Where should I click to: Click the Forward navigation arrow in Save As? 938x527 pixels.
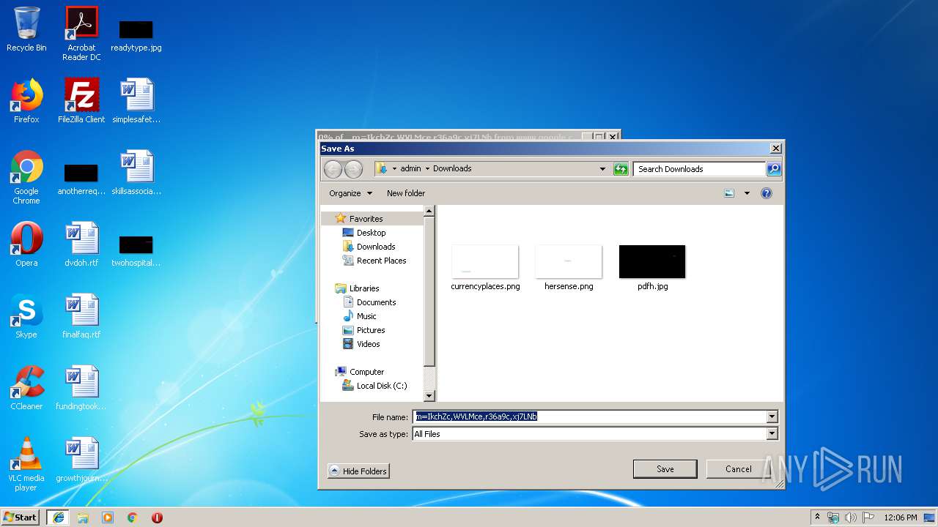(x=353, y=169)
